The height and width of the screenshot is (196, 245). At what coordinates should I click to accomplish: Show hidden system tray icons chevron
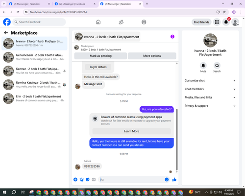click(206, 192)
